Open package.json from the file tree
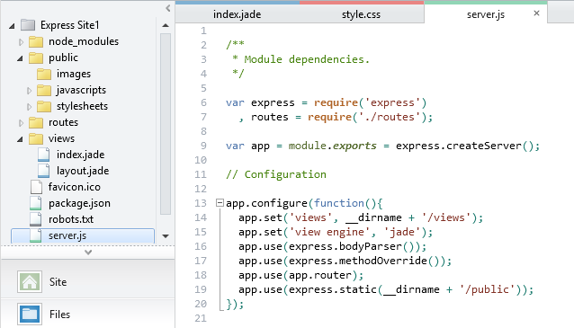 79,203
